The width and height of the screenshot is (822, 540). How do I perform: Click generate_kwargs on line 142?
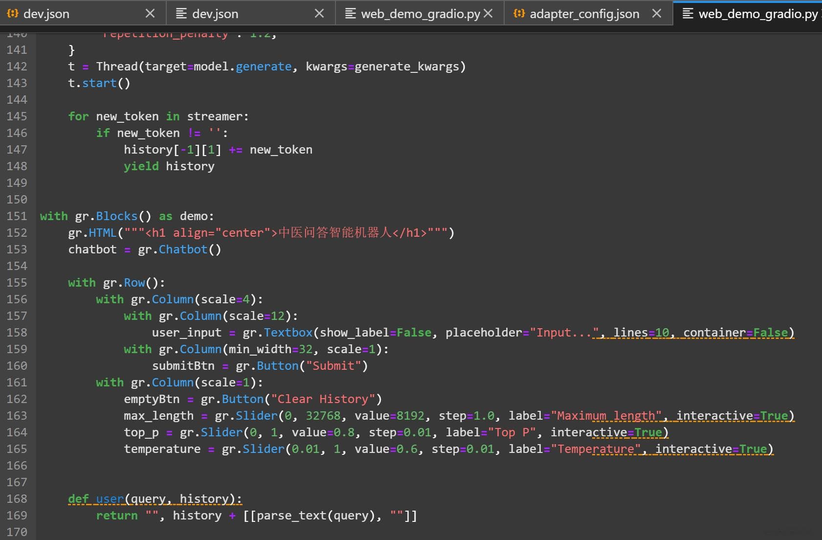[x=407, y=67]
